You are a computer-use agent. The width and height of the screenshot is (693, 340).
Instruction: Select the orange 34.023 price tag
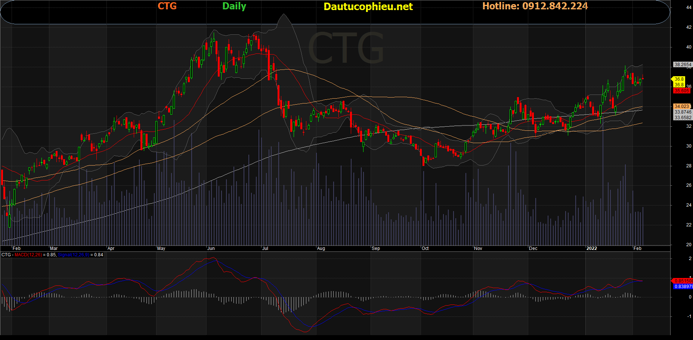681,106
